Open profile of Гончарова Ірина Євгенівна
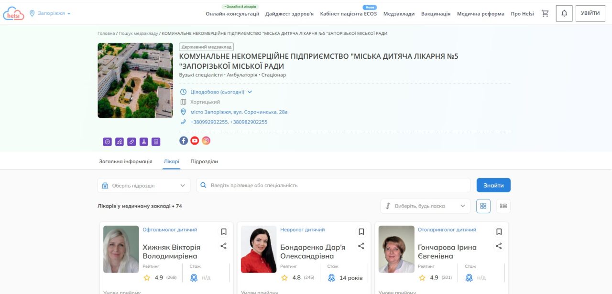This screenshot has height=294, width=612. pyautogui.click(x=447, y=252)
